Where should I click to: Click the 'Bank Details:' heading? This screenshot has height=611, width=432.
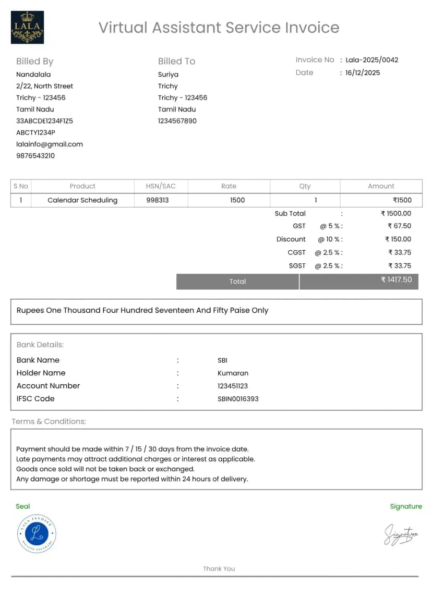coord(40,345)
